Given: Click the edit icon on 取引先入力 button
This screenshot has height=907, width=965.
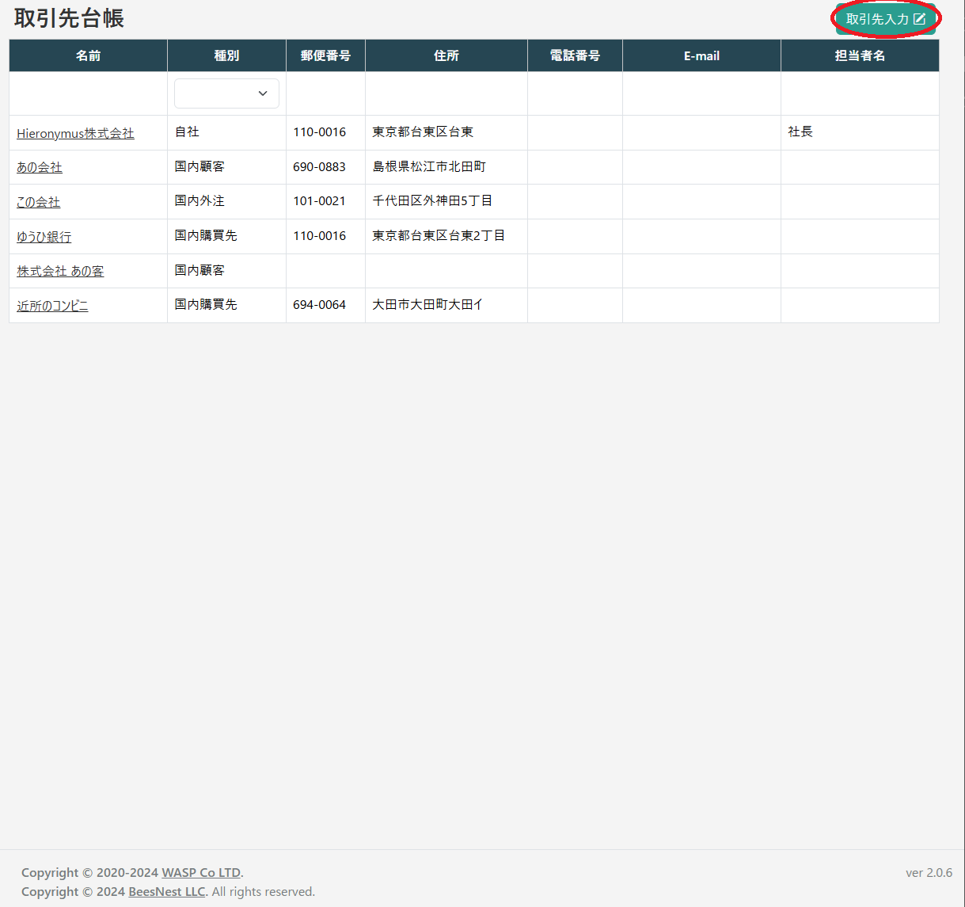Looking at the screenshot, I should [x=919, y=18].
